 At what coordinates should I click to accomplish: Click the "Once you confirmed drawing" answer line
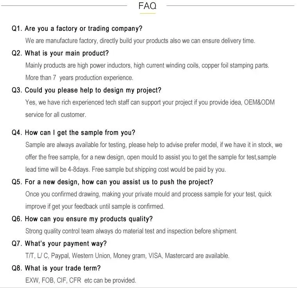(148, 194)
